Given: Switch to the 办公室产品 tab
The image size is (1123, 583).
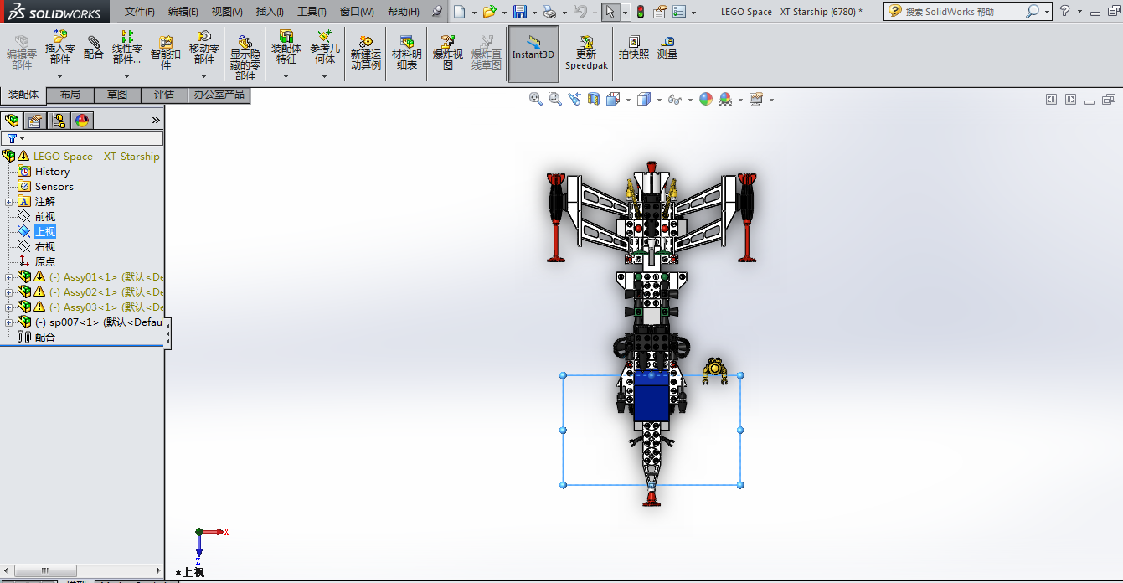Looking at the screenshot, I should (219, 95).
